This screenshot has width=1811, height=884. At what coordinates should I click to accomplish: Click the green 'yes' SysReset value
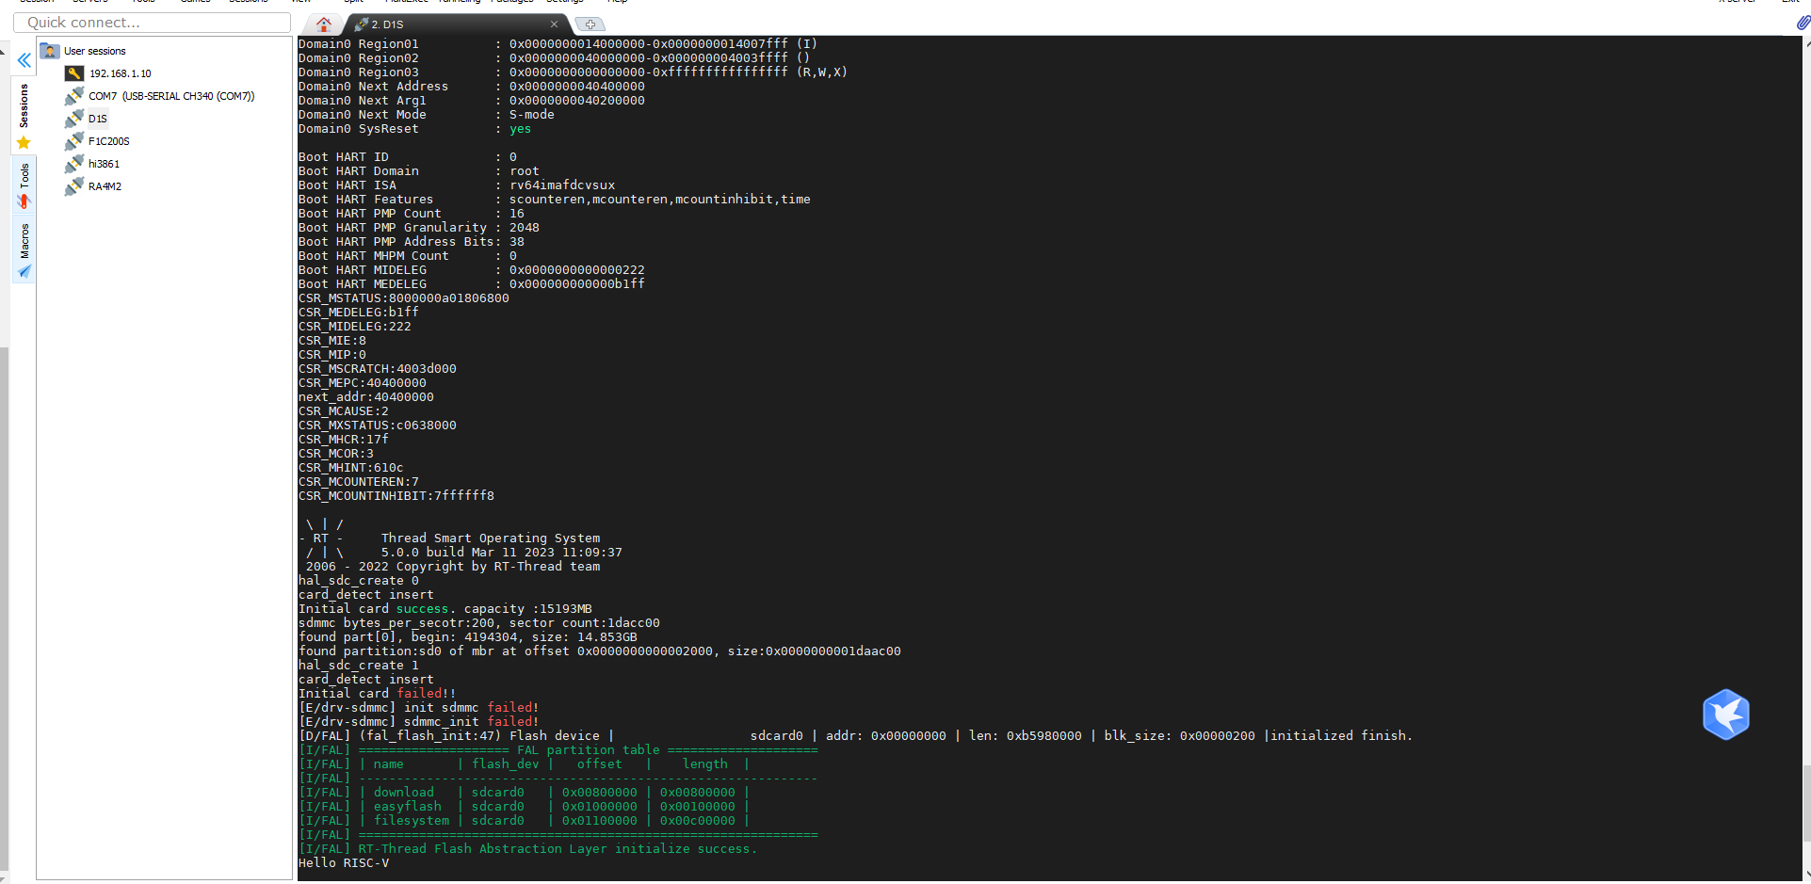[521, 129]
